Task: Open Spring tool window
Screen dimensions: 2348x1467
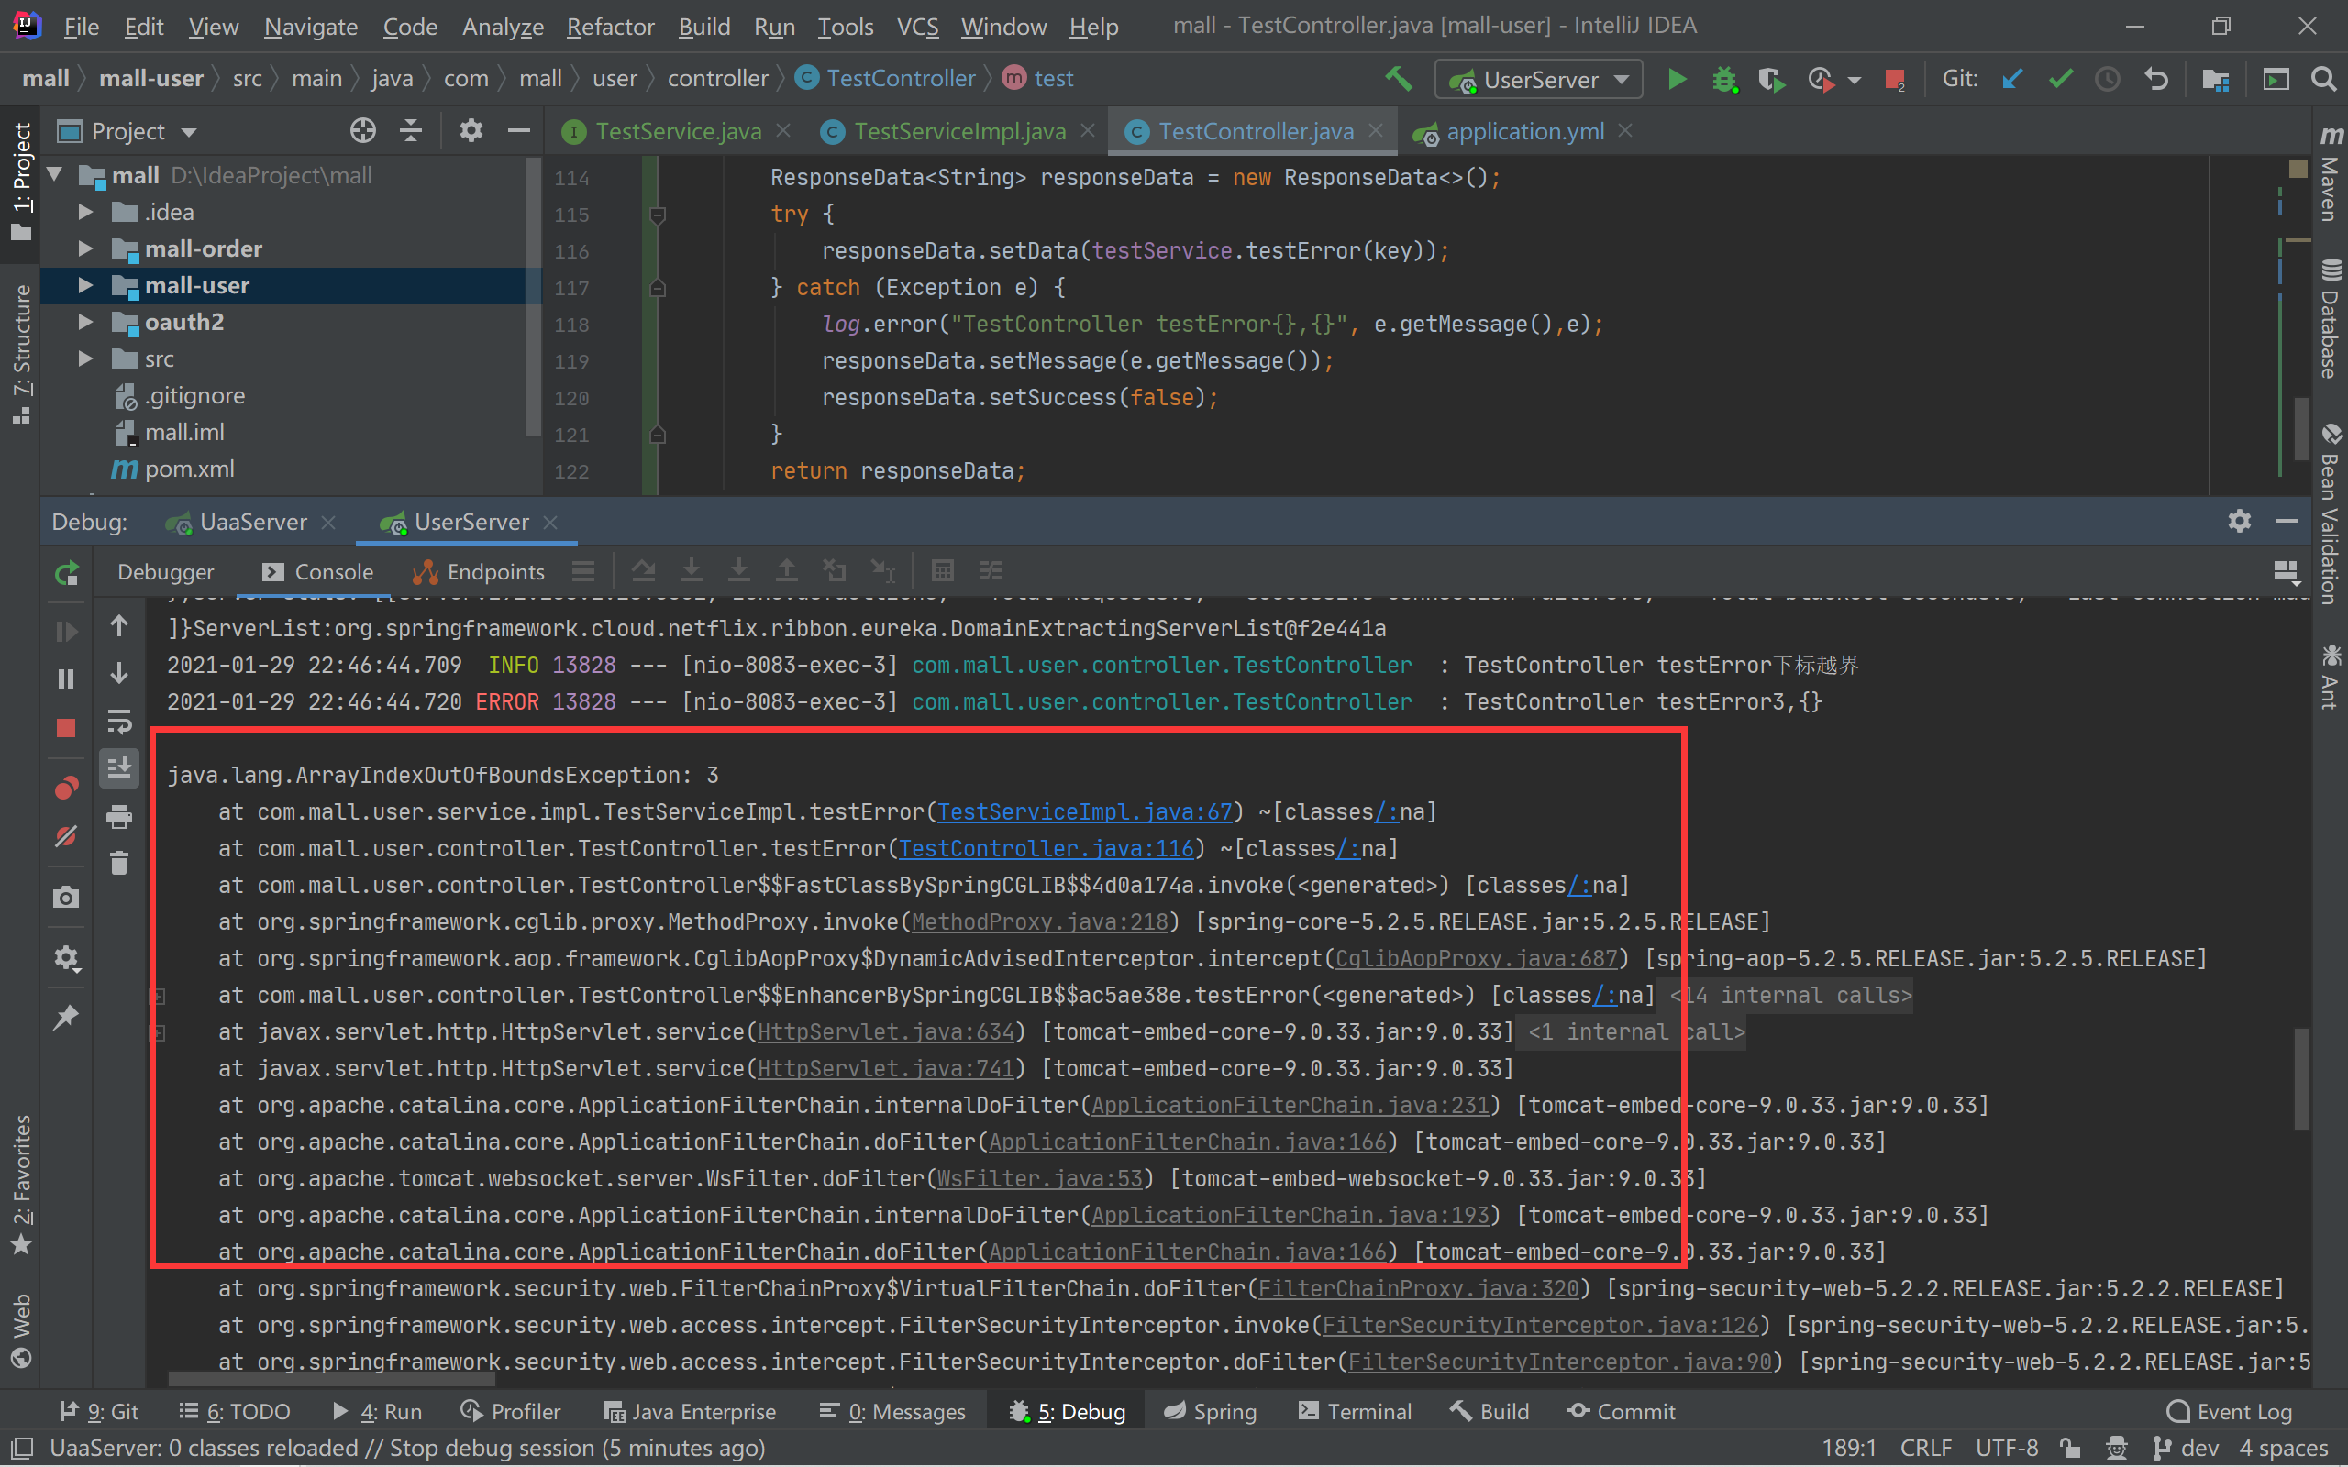Action: [1210, 1412]
